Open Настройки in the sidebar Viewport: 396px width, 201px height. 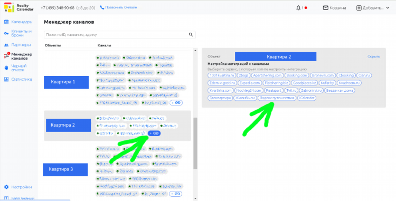coord(22,187)
